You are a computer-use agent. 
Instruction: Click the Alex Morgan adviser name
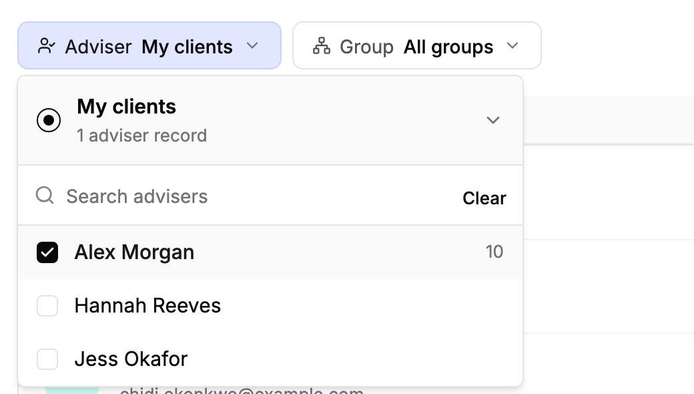(134, 252)
